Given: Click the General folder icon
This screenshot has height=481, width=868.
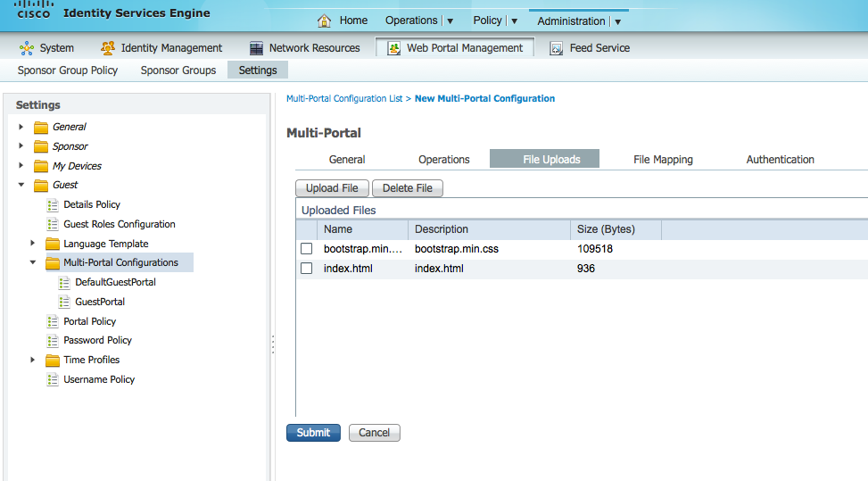Looking at the screenshot, I should point(40,128).
